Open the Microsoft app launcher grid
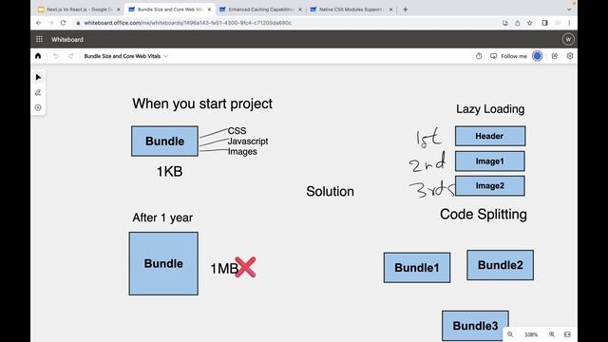The height and width of the screenshot is (342, 608). point(39,39)
